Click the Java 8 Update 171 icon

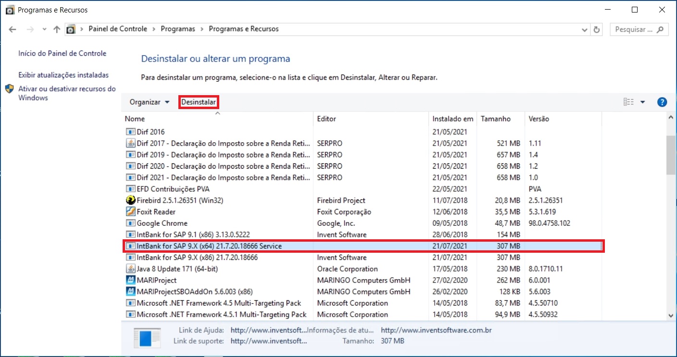(x=130, y=269)
